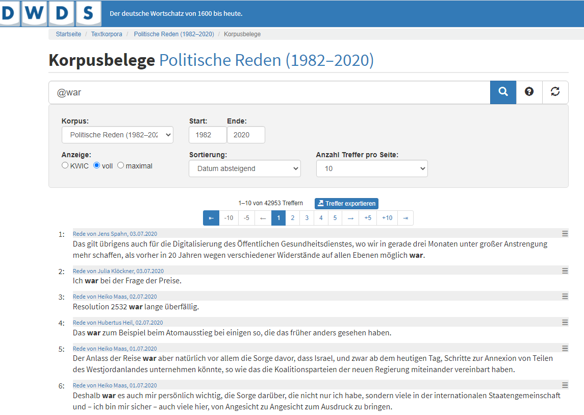This screenshot has width=584, height=415.
Task: Jump to the first results page
Action: (211, 218)
